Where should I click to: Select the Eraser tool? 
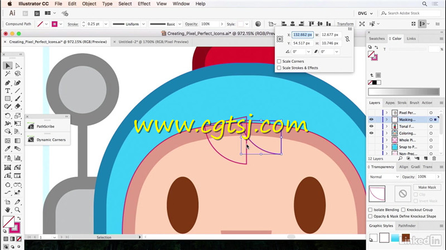(x=18, y=107)
